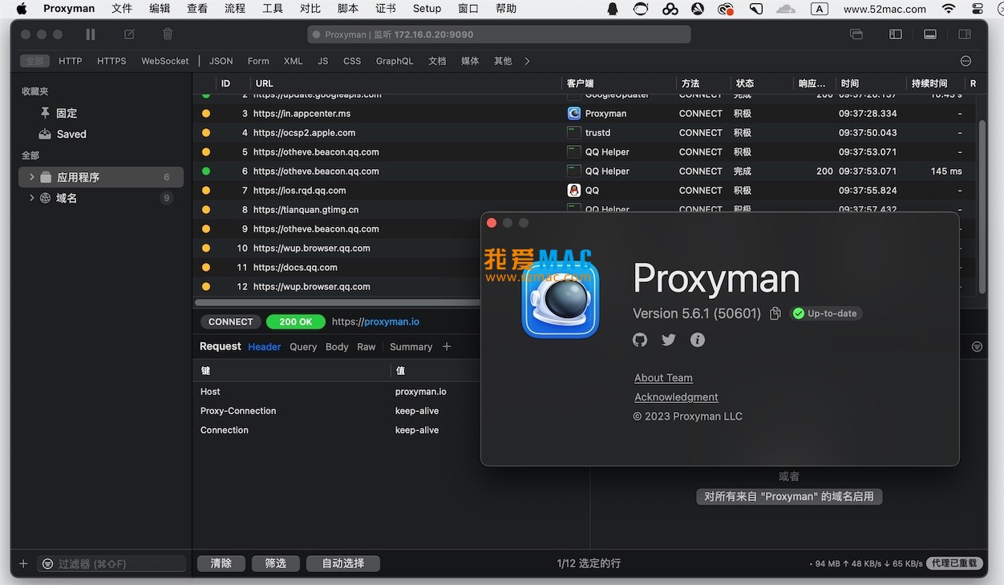The width and height of the screenshot is (1004, 585).
Task: Filter requests by HTTP
Action: 71,61
